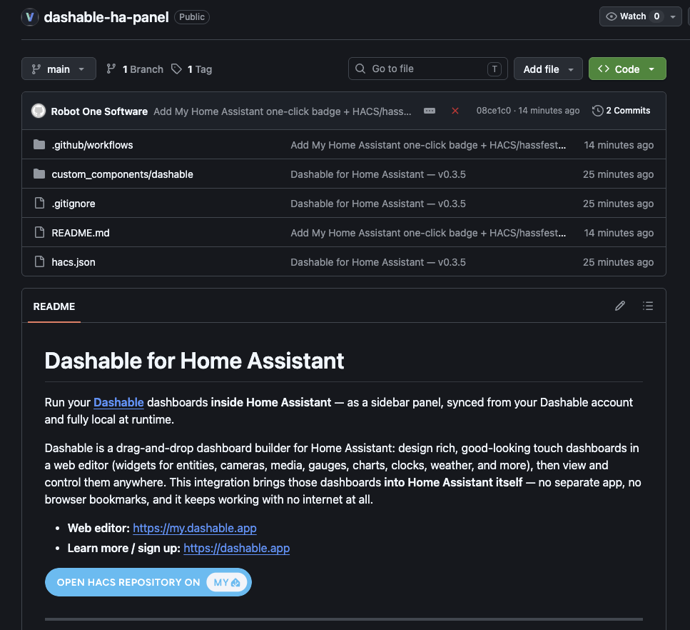Click the Go to file search field
Image resolution: width=690 pixels, height=630 pixels.
pyautogui.click(x=427, y=69)
